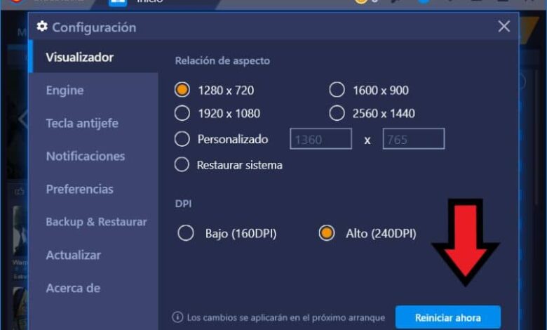Select the Restaurar sistema radio button
The image size is (547, 330).
[182, 165]
